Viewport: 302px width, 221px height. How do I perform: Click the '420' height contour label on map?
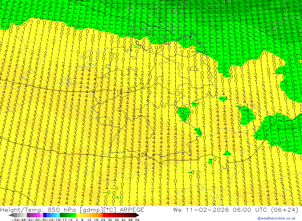(x=143, y=154)
